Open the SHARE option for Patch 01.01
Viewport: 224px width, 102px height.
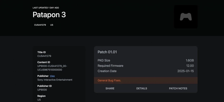(110, 89)
